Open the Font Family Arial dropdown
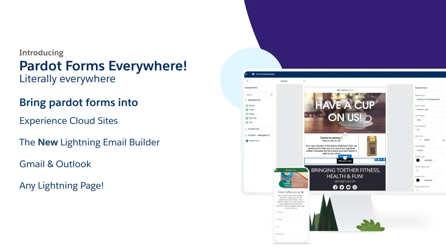This screenshot has height=250, width=446. [430, 120]
